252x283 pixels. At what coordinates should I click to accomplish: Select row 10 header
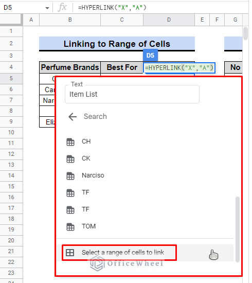click(x=11, y=132)
